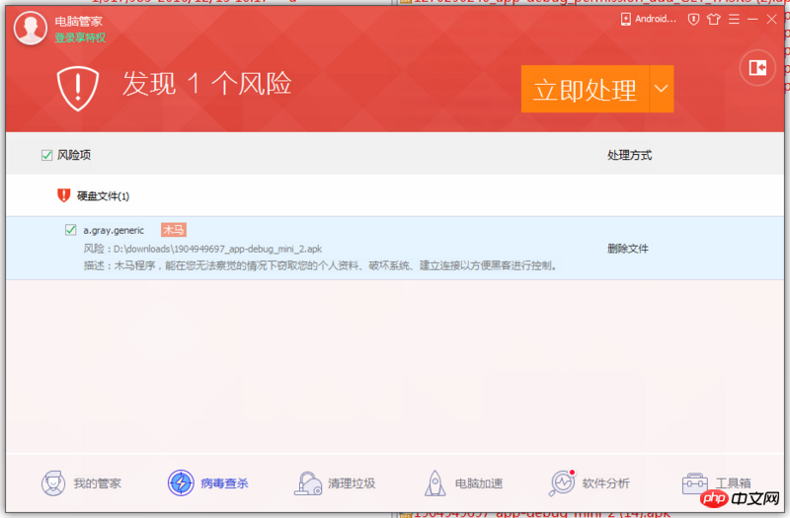
Task: Click the red shield beside 硬盘文件
Action: click(x=63, y=195)
